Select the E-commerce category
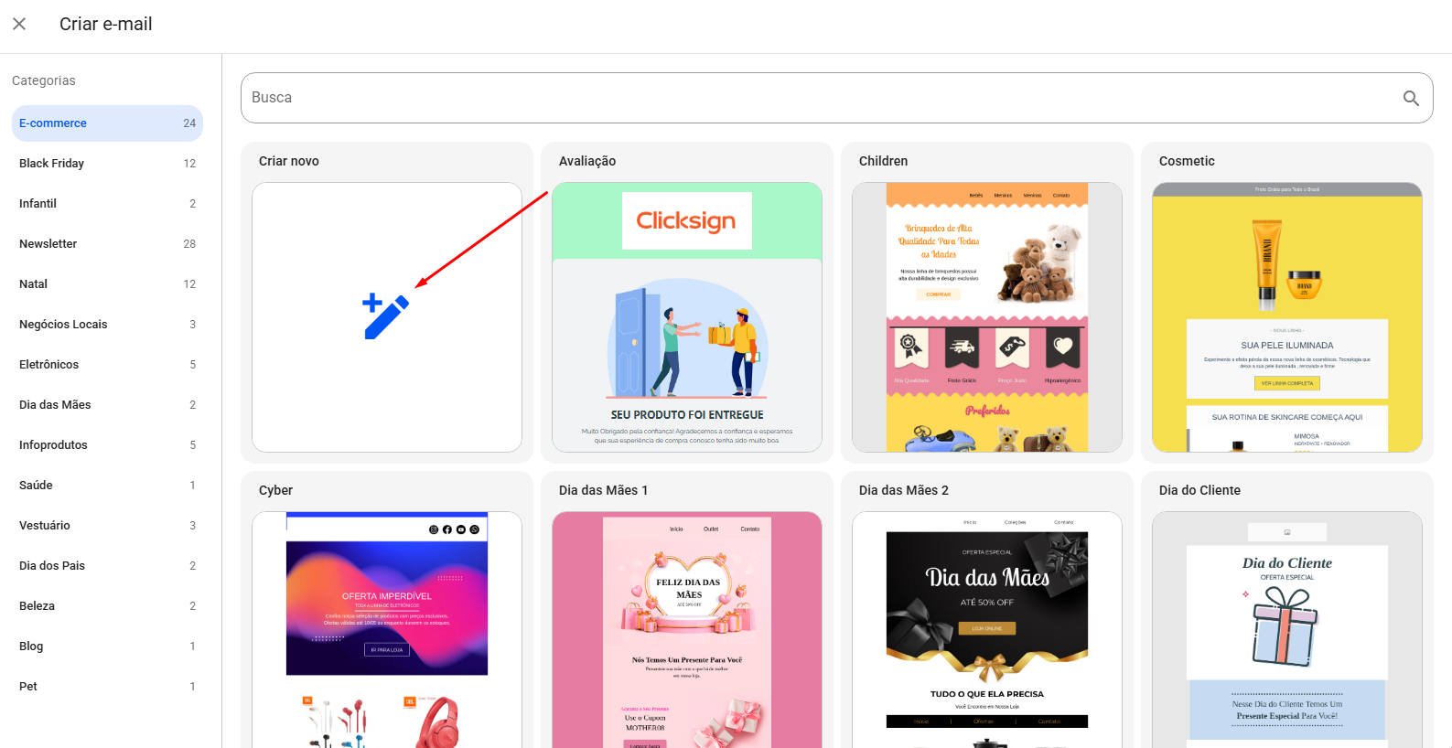This screenshot has width=1452, height=748. [x=107, y=123]
